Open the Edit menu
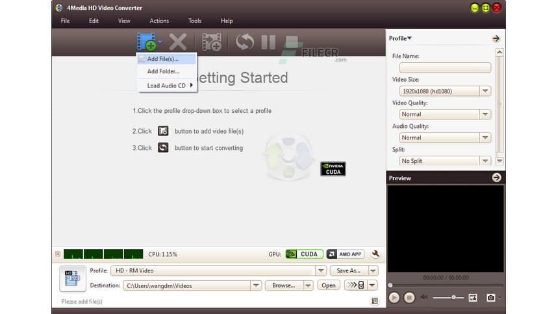Image resolution: width=543 pixels, height=314 pixels. 94,21
